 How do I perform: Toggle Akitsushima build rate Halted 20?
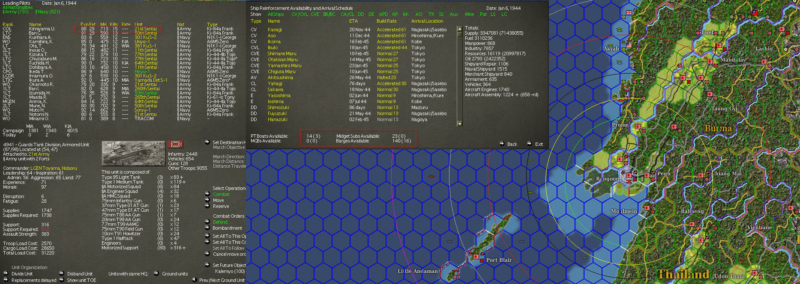387,77
